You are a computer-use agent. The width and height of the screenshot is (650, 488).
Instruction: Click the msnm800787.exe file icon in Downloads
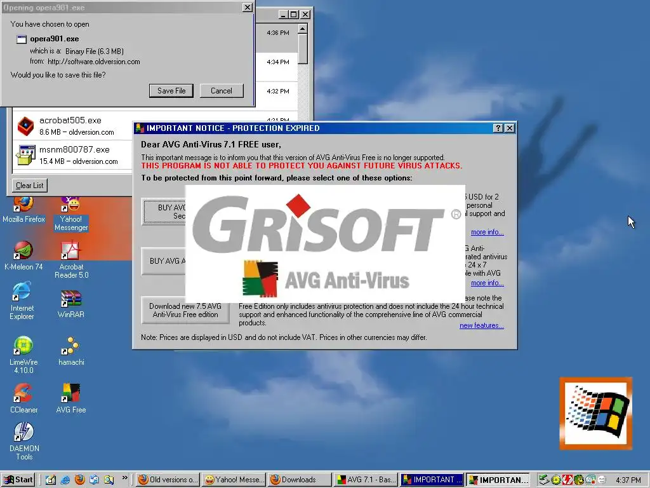pos(25,155)
